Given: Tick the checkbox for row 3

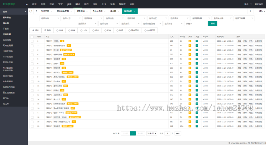Looking at the screenshot, I should 32,50.
